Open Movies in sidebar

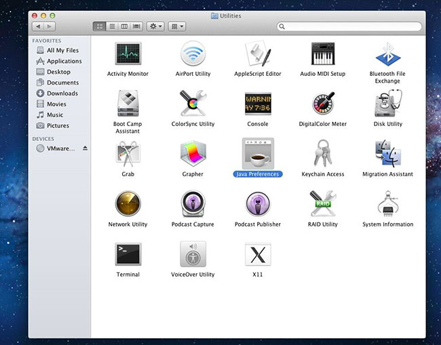coord(60,104)
